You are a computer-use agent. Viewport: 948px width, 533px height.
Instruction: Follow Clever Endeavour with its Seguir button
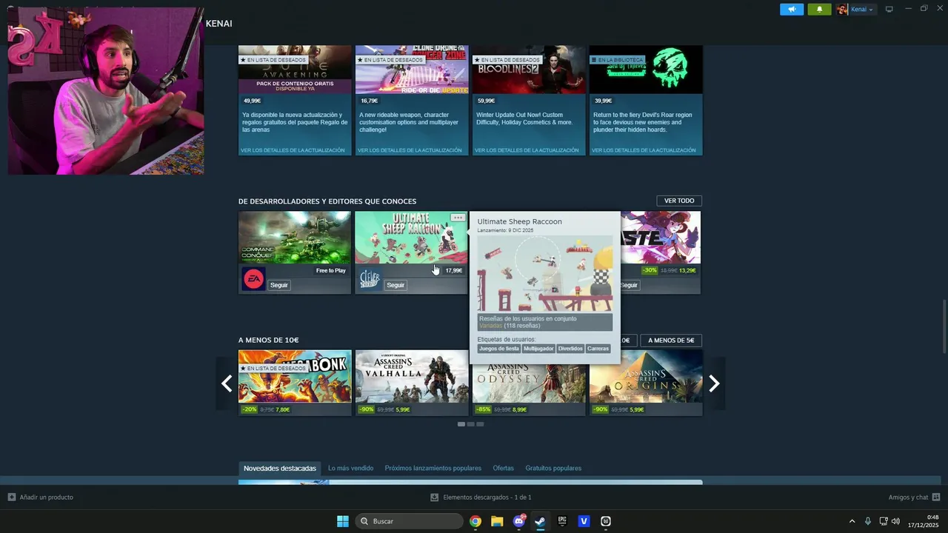(x=395, y=285)
